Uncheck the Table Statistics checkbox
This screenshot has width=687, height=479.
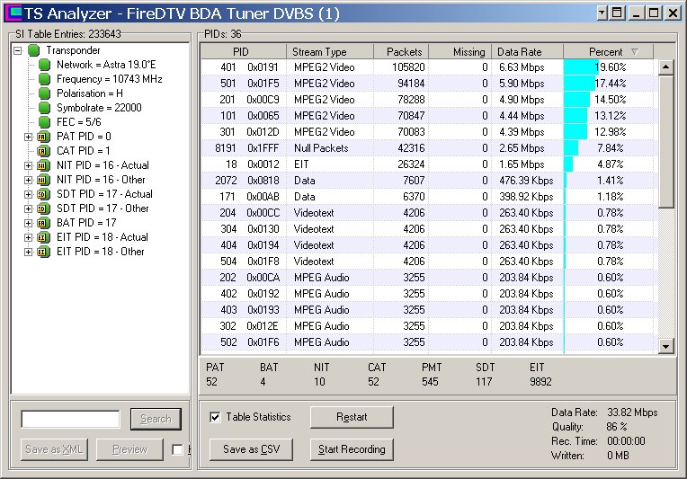tap(214, 417)
